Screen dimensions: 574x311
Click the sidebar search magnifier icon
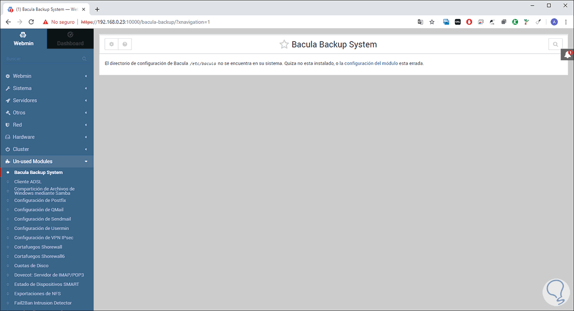point(84,59)
